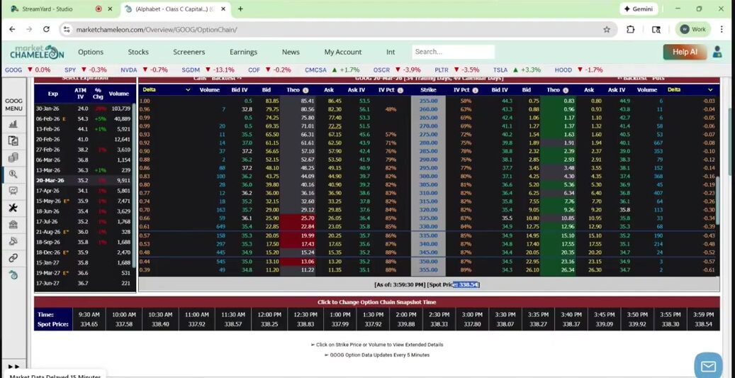The width and height of the screenshot is (735, 378).
Task: Open the mail chat bubble icon
Action: (708, 365)
